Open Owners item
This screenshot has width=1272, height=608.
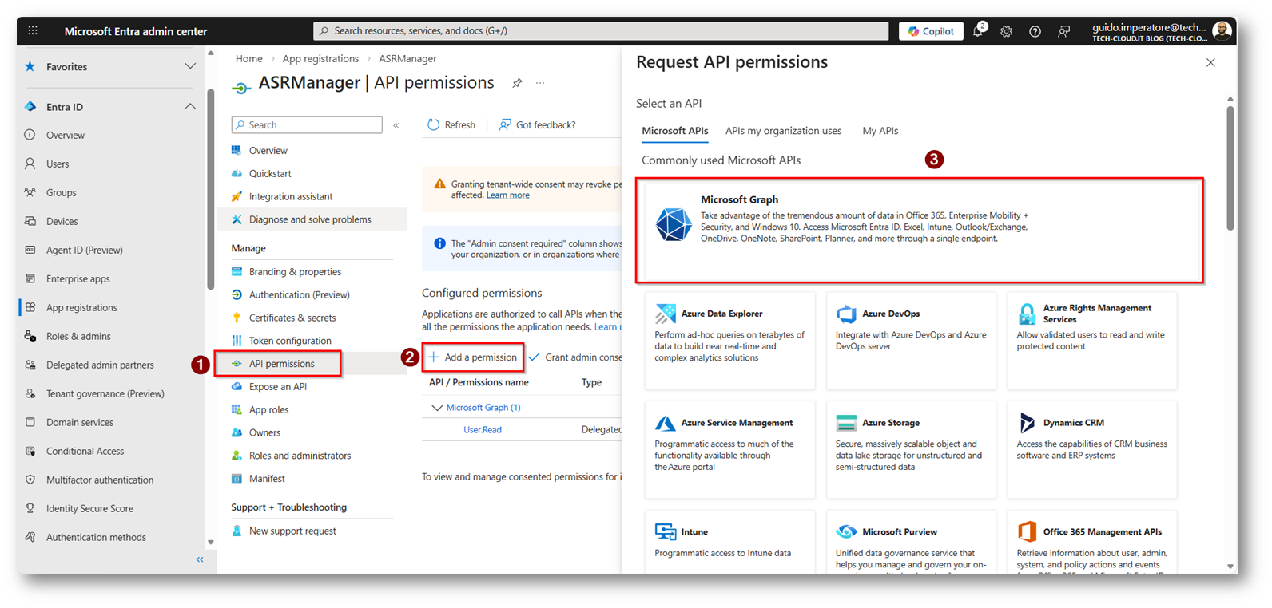pos(264,432)
